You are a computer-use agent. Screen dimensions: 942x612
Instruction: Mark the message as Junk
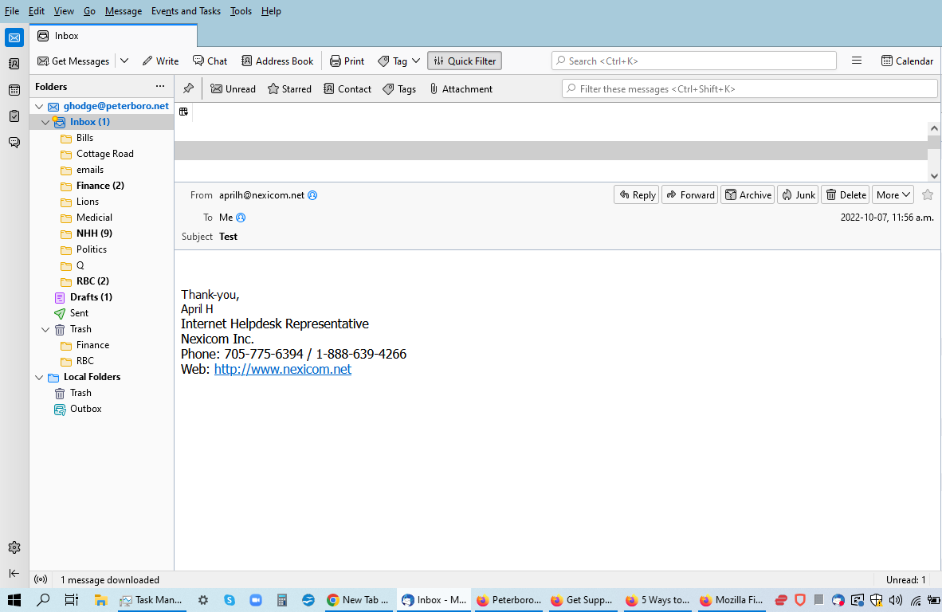(798, 194)
